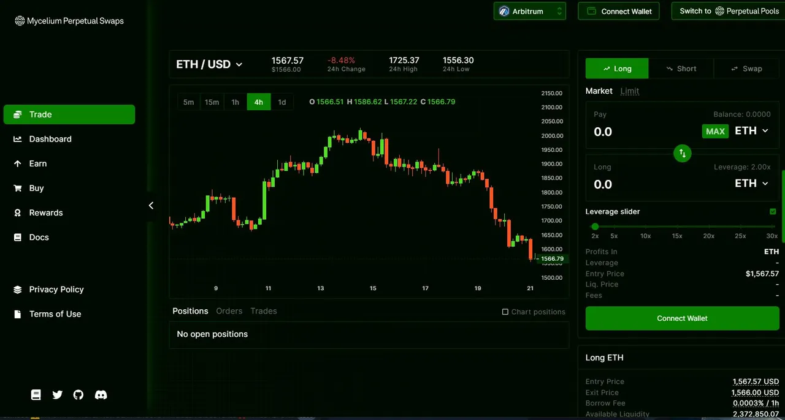
Task: Open the Terms of Use link
Action: click(47, 313)
